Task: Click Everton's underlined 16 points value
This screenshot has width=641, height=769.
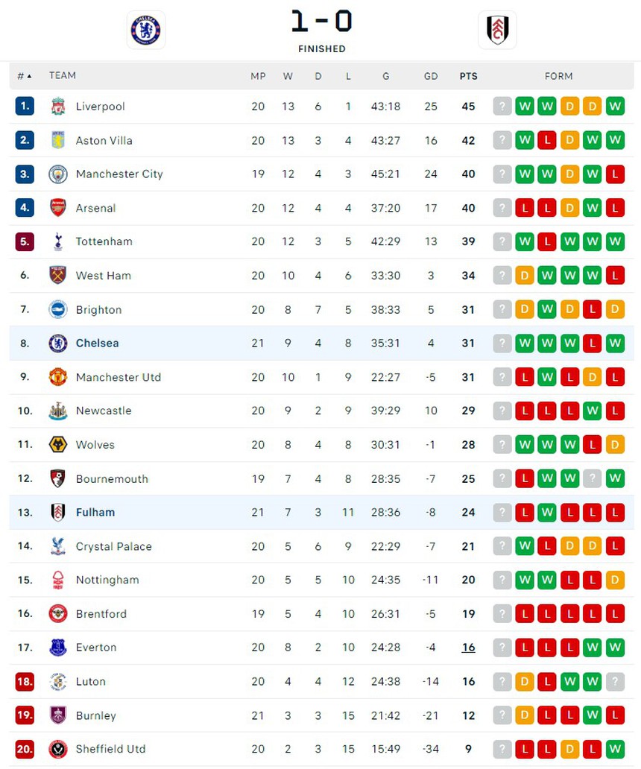Action: [x=468, y=648]
